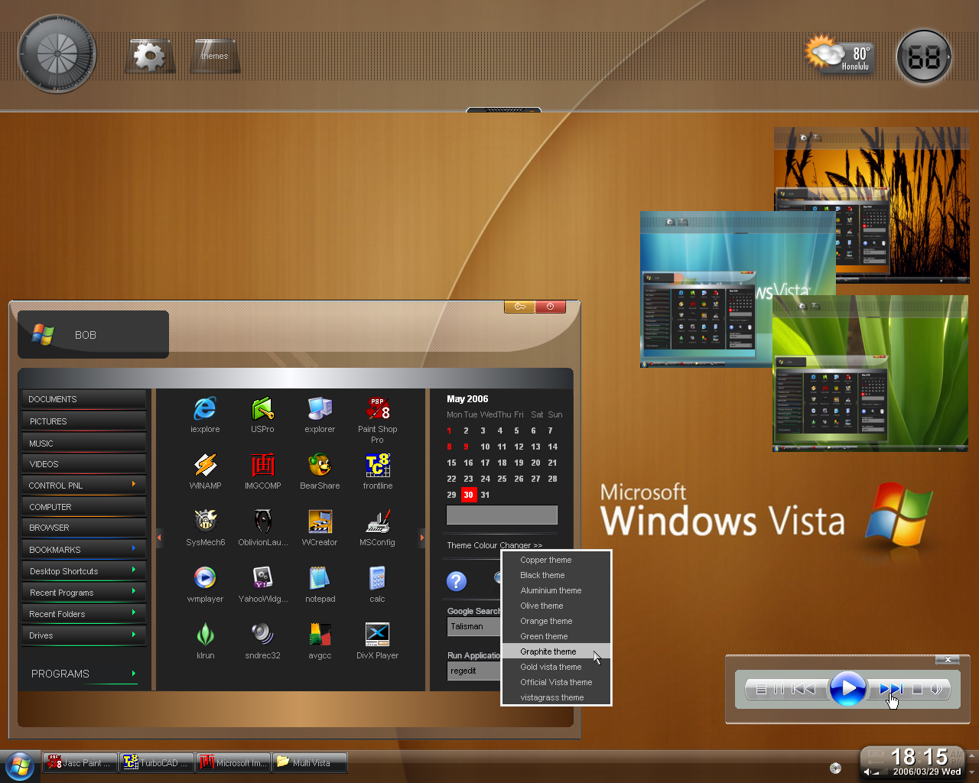Select Graphite theme
The image size is (979, 783).
(556, 651)
